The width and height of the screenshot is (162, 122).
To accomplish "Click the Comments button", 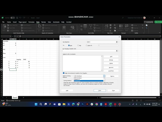I will click(149, 22).
